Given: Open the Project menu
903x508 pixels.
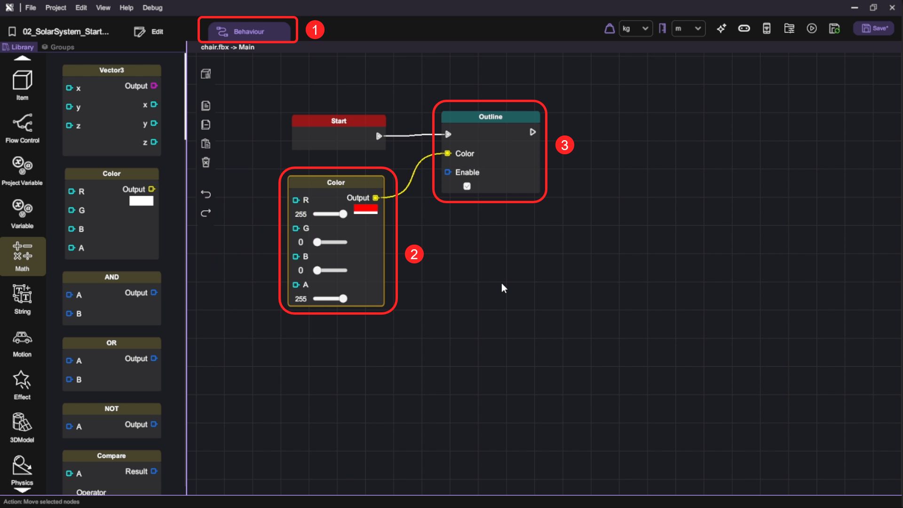Looking at the screenshot, I should tap(55, 8).
